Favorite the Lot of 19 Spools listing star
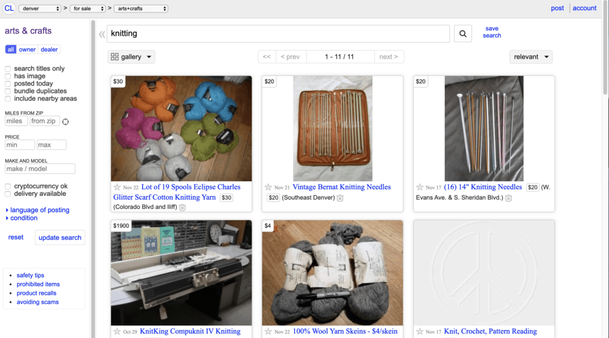The width and height of the screenshot is (609, 338). (117, 187)
